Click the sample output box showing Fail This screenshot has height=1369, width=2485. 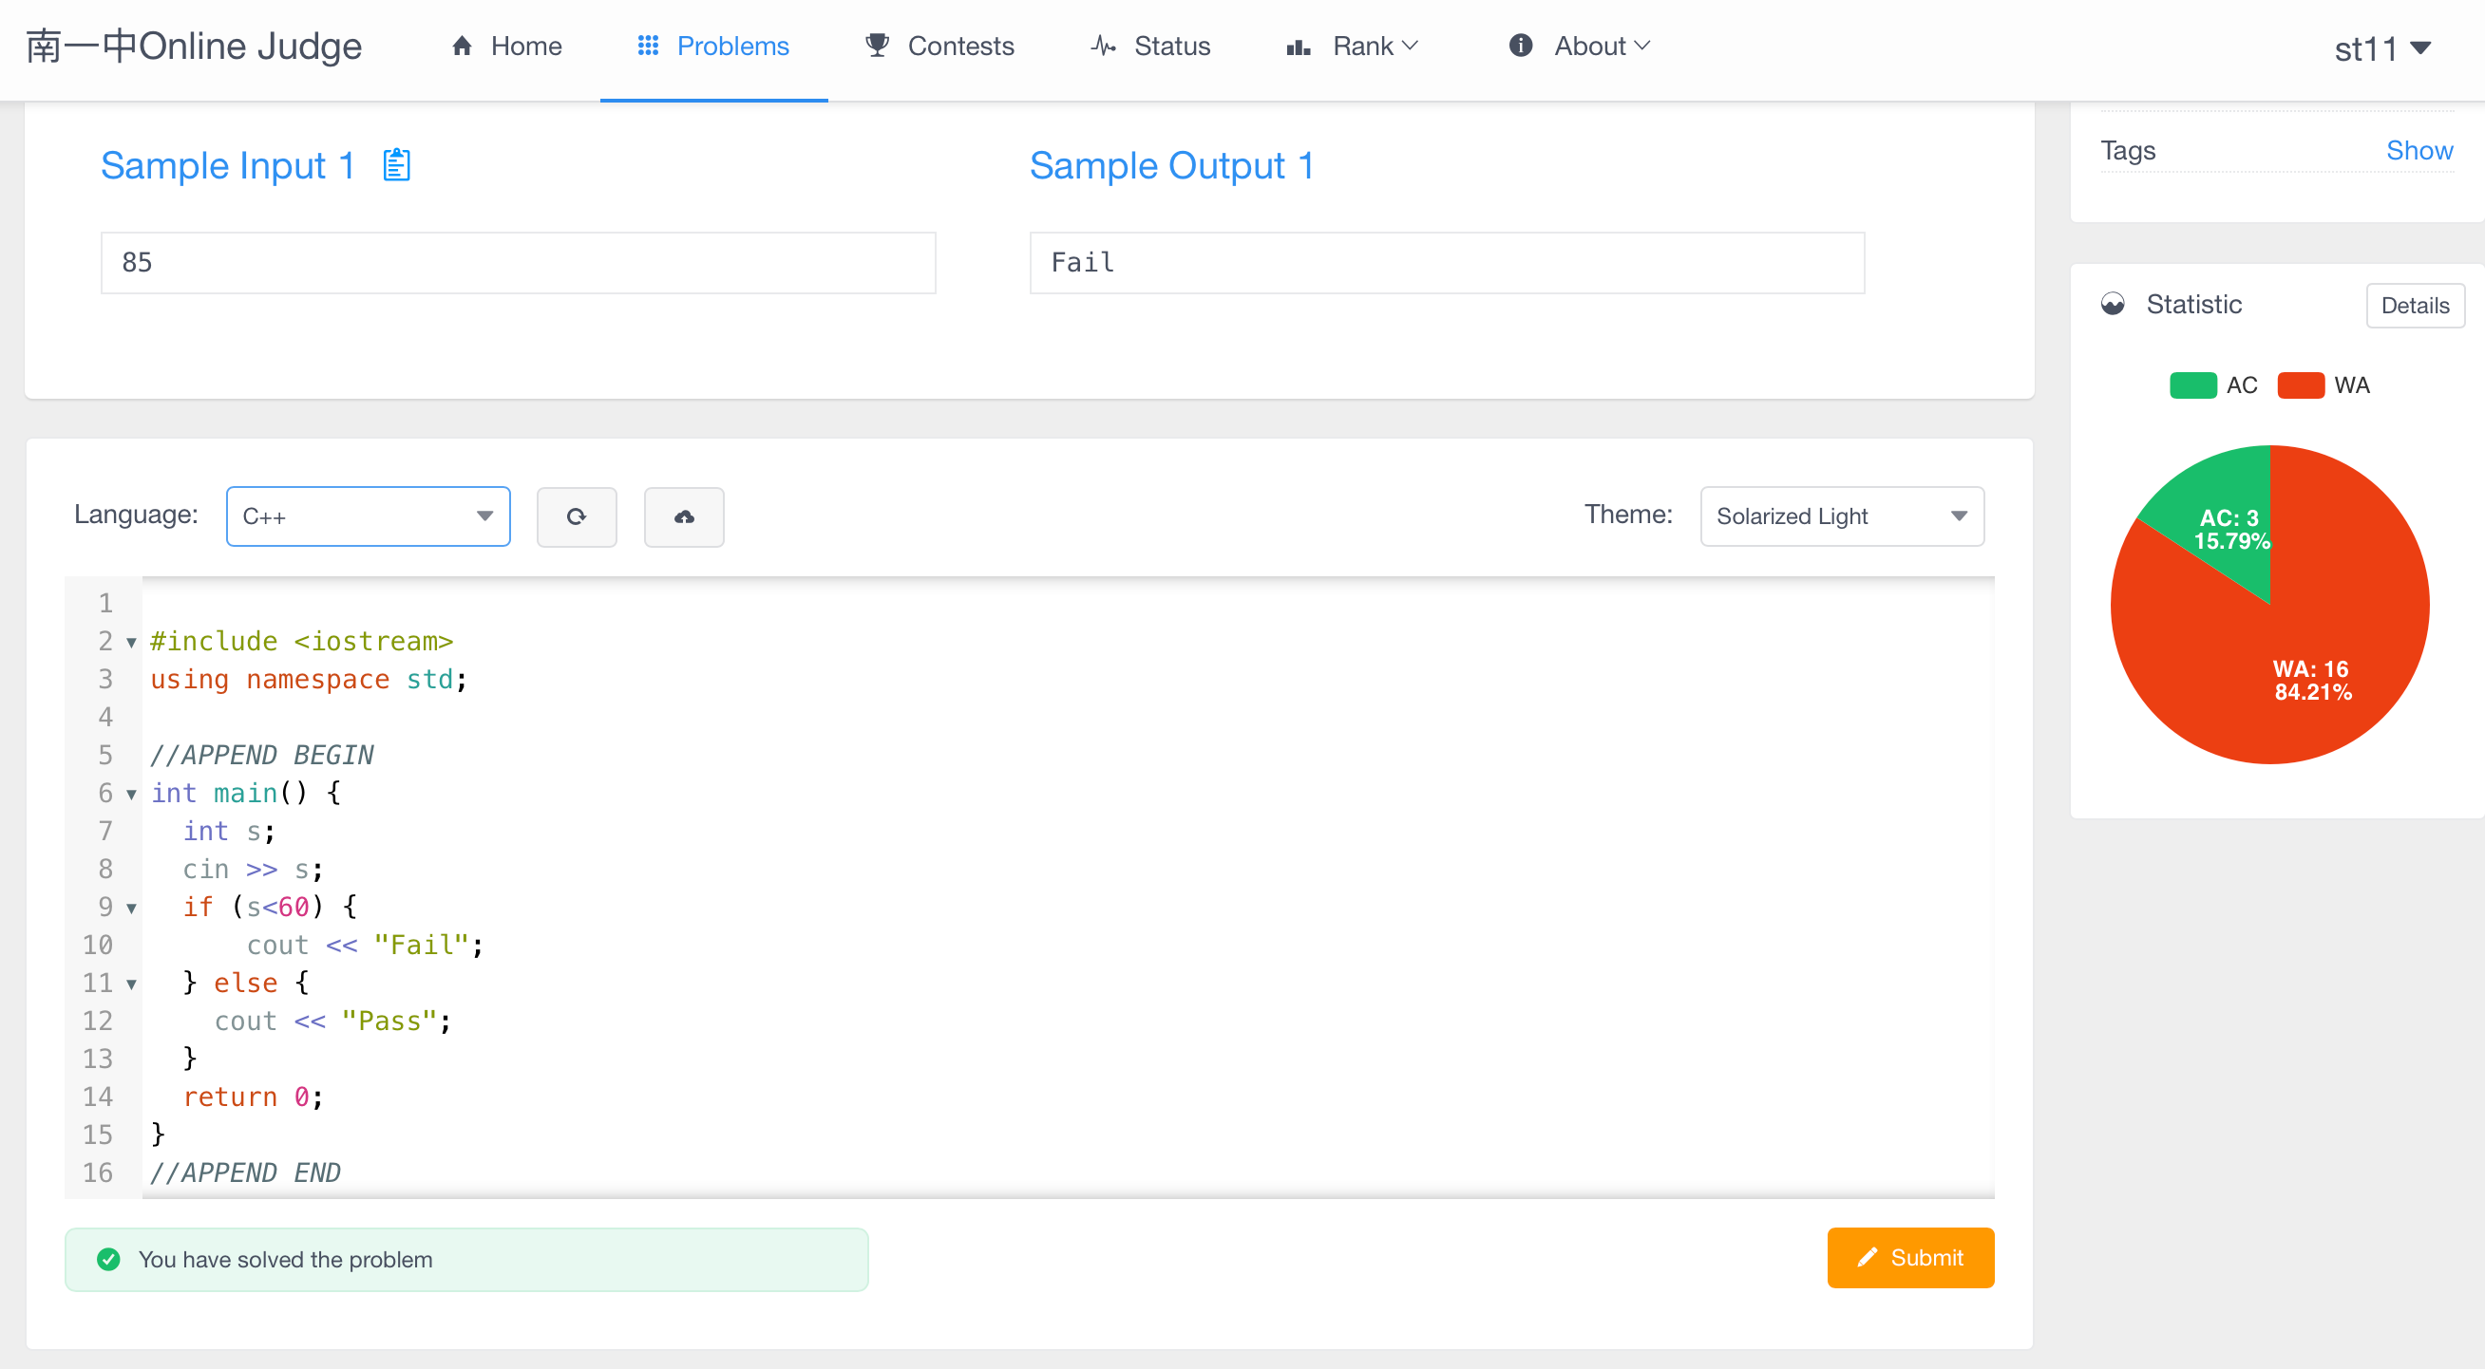(1446, 262)
